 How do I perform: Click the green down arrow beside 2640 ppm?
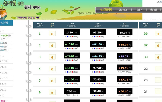click(66, 56)
